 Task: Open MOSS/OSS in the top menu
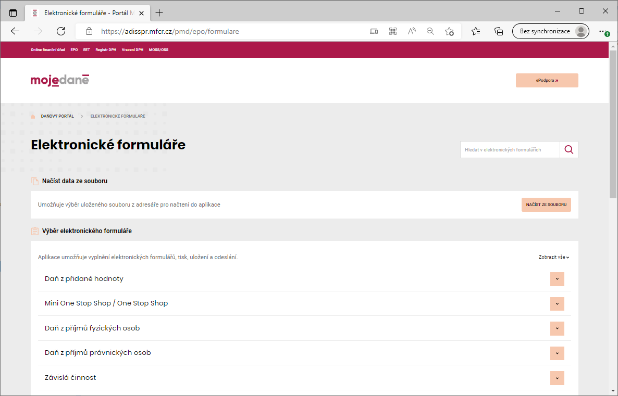tap(158, 50)
